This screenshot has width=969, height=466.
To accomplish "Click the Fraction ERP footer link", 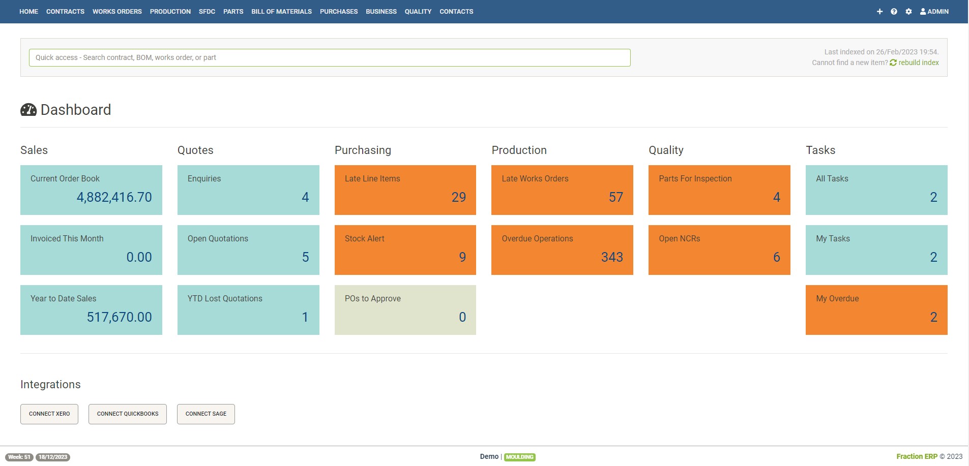I will coord(917,456).
